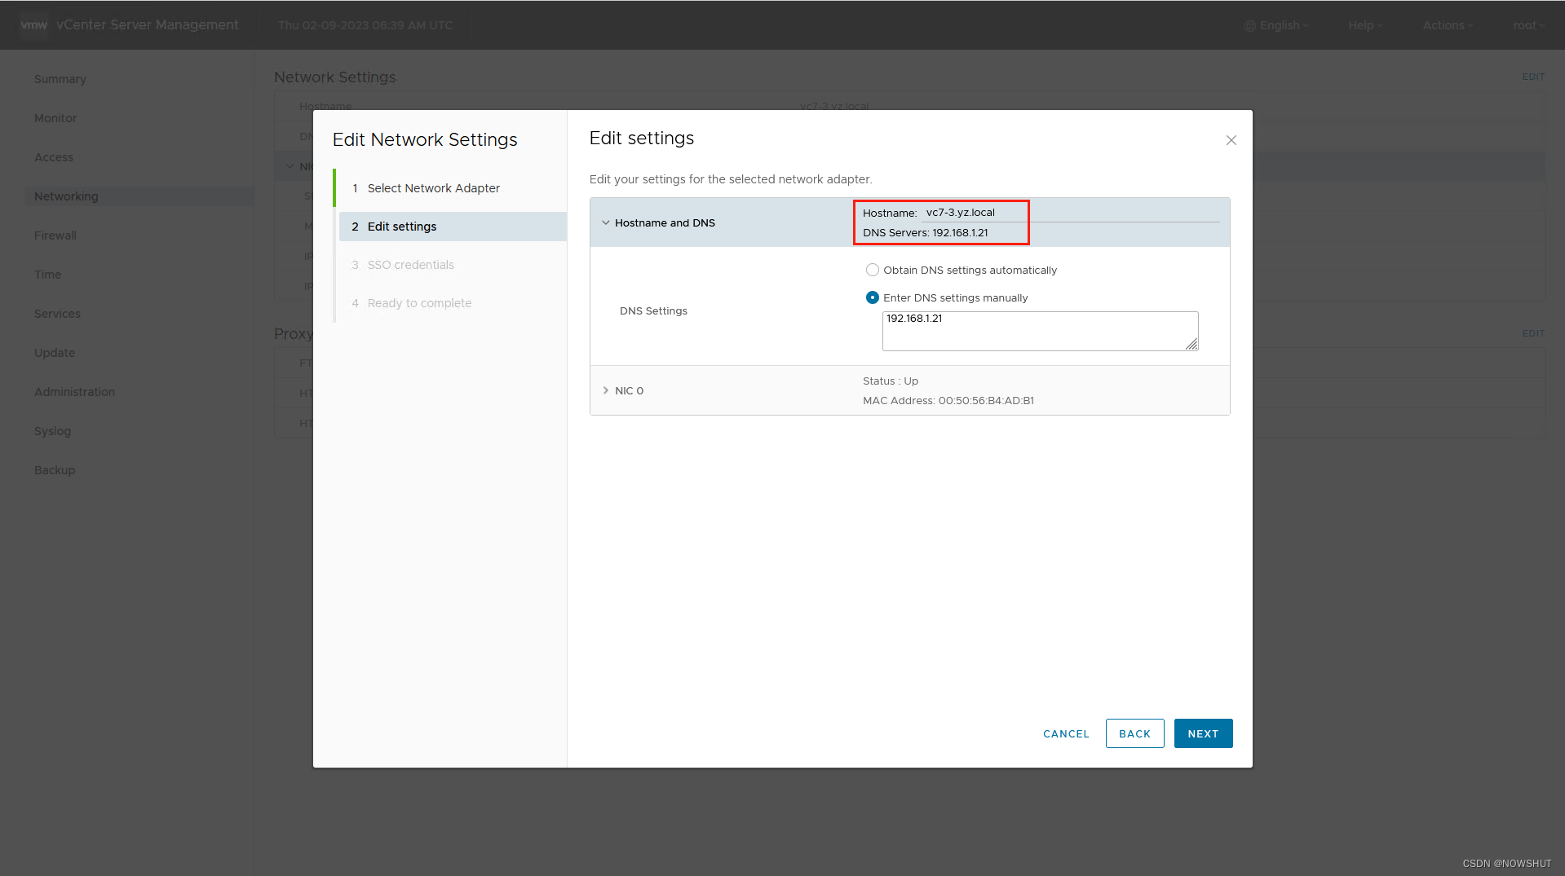Click the DNS servers text area
The width and height of the screenshot is (1565, 876).
tap(1040, 331)
